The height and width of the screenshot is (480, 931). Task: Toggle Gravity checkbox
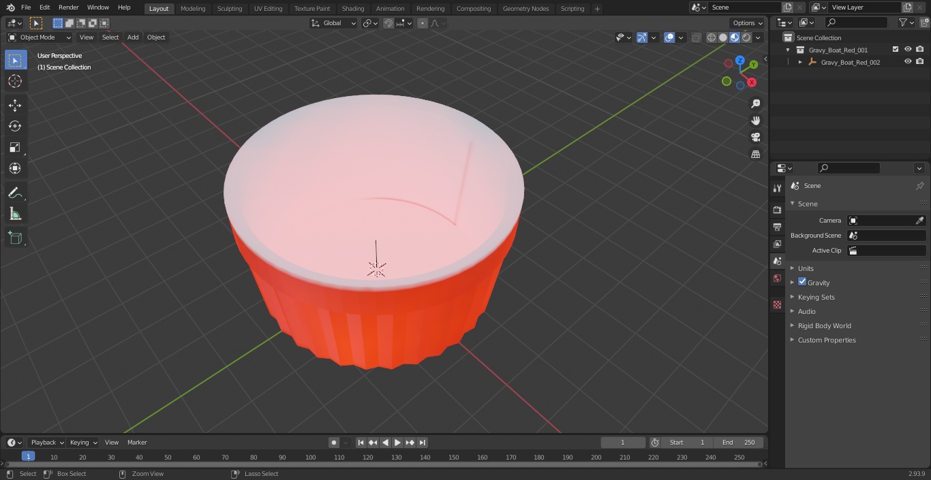click(802, 282)
